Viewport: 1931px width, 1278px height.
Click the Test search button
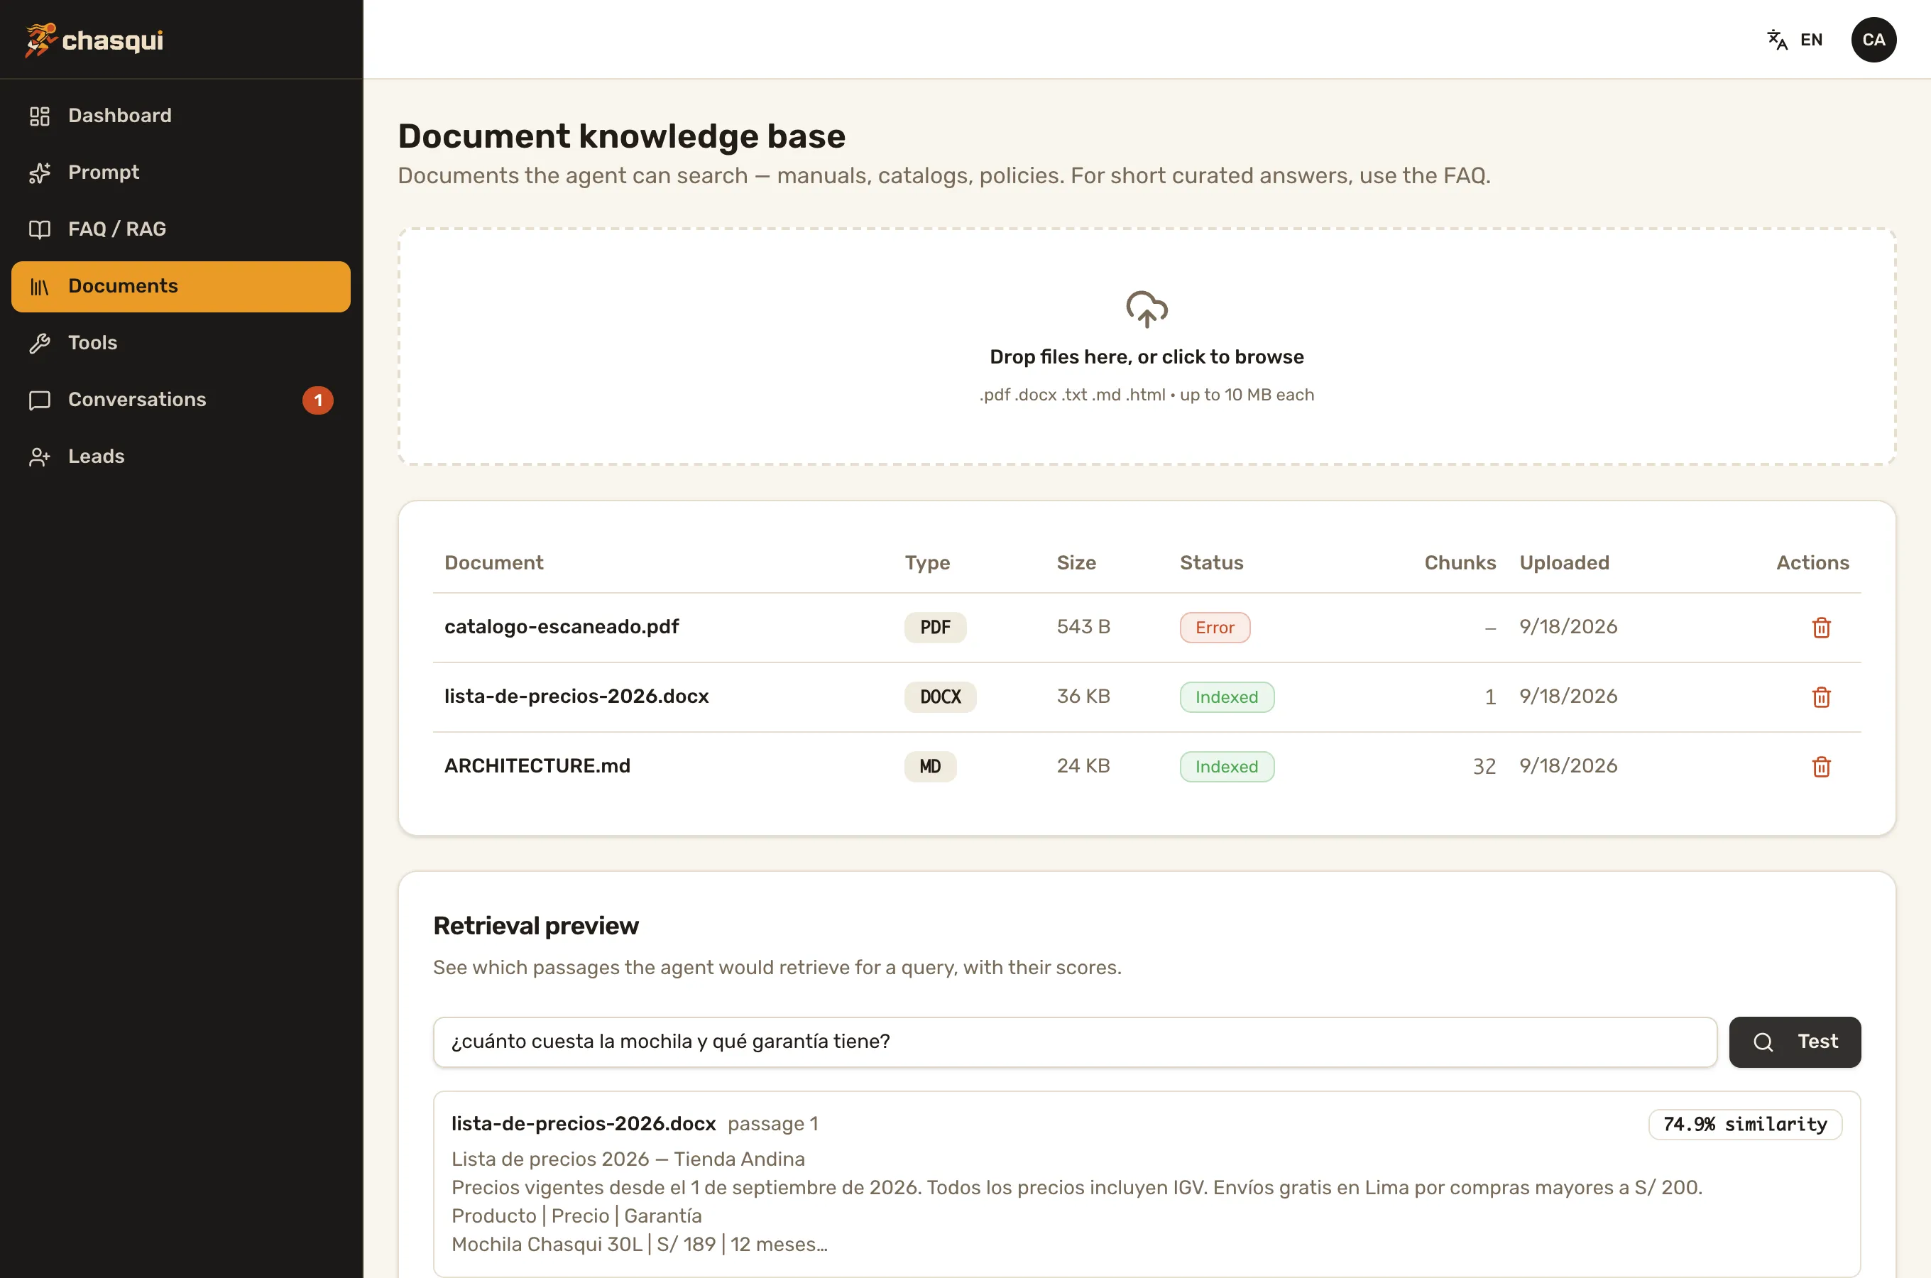[x=1794, y=1042]
